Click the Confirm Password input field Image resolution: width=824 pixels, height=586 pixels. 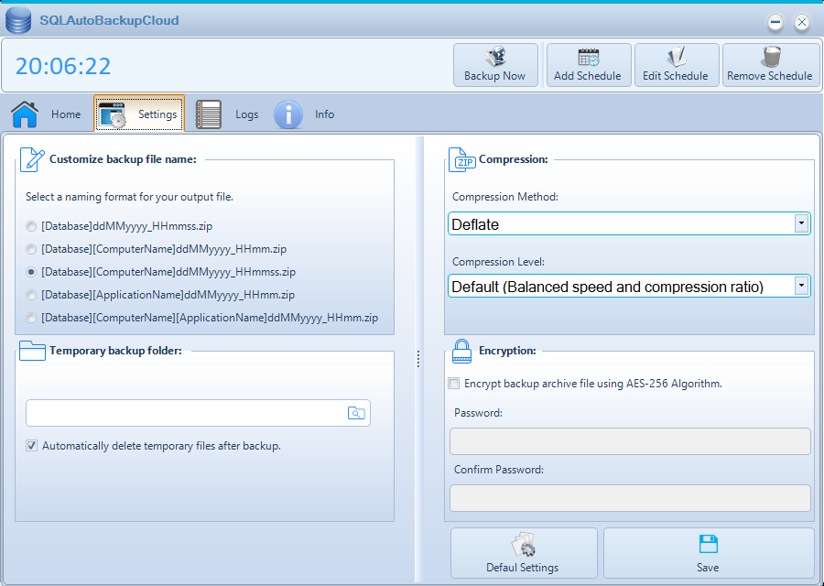coord(630,498)
